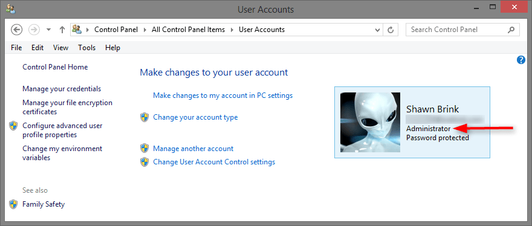Image resolution: width=532 pixels, height=226 pixels.
Task: Open Manage your file encryption certificates
Action: click(67, 107)
